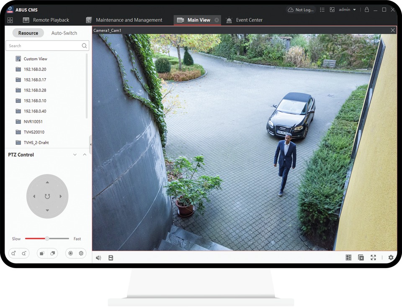Start PTZ auto-scan with center rotate icon

pyautogui.click(x=47, y=196)
